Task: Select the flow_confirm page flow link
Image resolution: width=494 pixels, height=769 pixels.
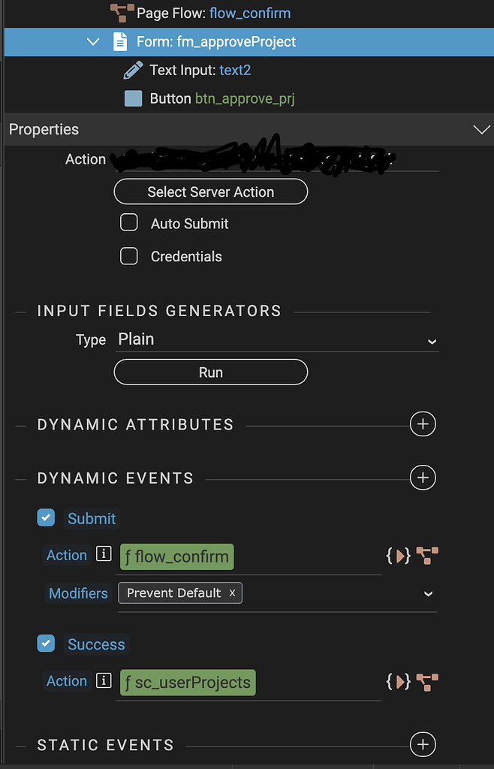Action: [x=250, y=13]
